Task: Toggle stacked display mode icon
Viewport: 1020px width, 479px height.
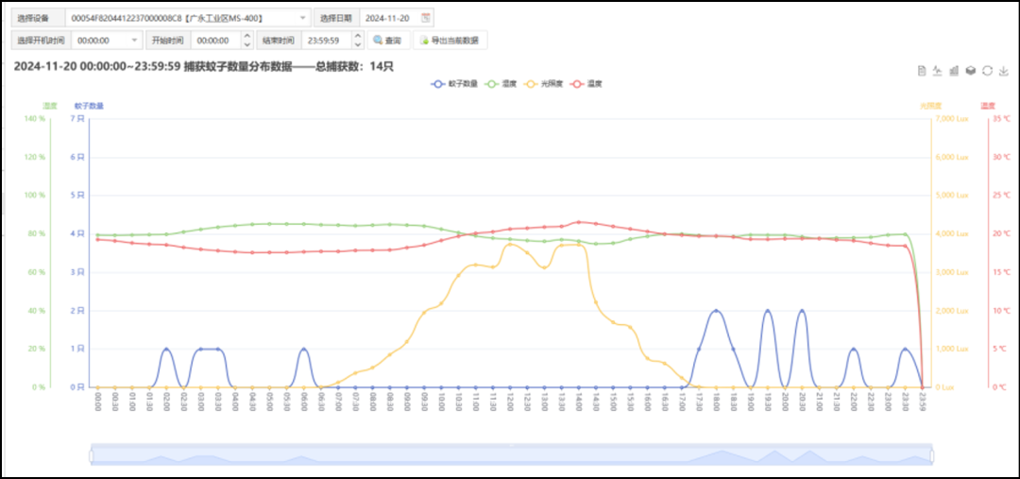Action: click(x=971, y=71)
